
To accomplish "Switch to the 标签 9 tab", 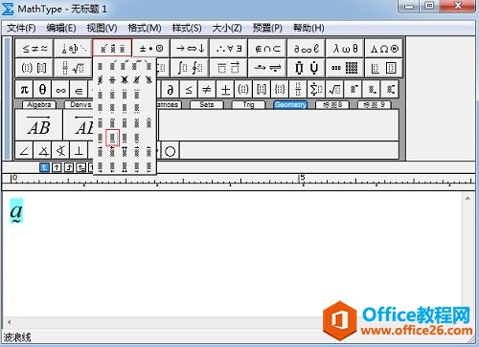I will 375,104.
